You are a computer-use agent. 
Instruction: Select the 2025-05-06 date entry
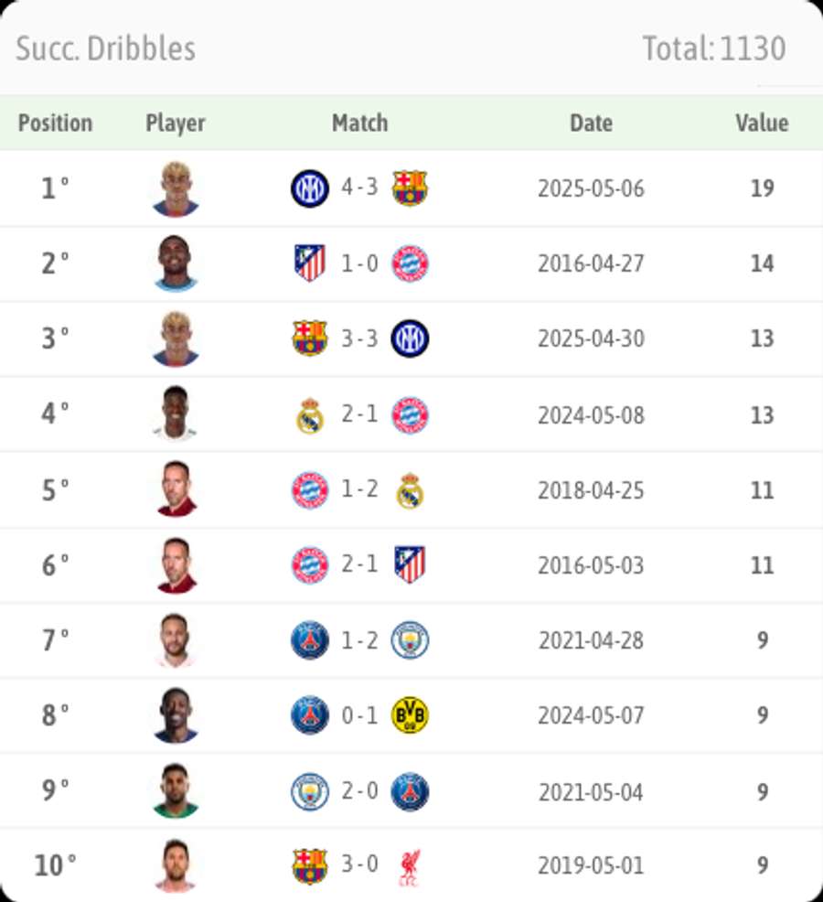[x=591, y=188]
